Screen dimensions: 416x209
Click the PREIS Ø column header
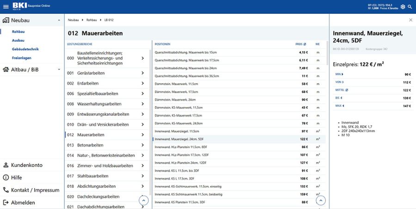click(300, 44)
